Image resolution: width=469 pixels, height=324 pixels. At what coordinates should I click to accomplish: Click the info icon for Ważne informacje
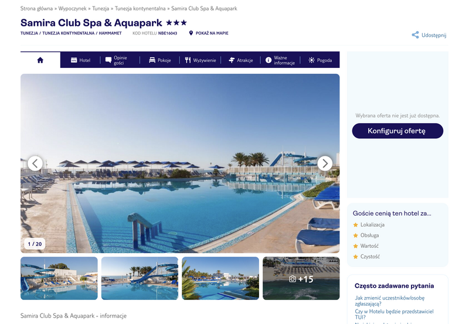click(269, 60)
